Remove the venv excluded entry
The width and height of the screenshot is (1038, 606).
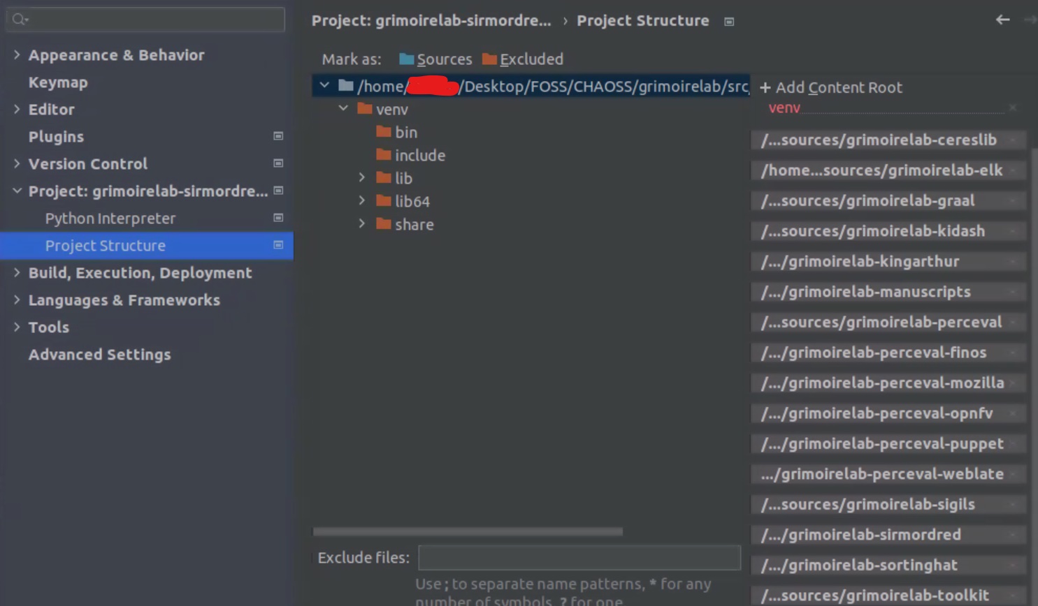tap(1012, 108)
